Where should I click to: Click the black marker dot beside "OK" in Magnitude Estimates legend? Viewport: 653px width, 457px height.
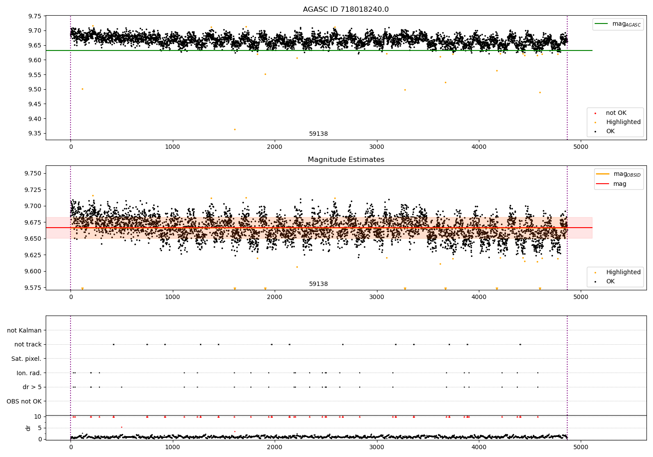coord(595,282)
